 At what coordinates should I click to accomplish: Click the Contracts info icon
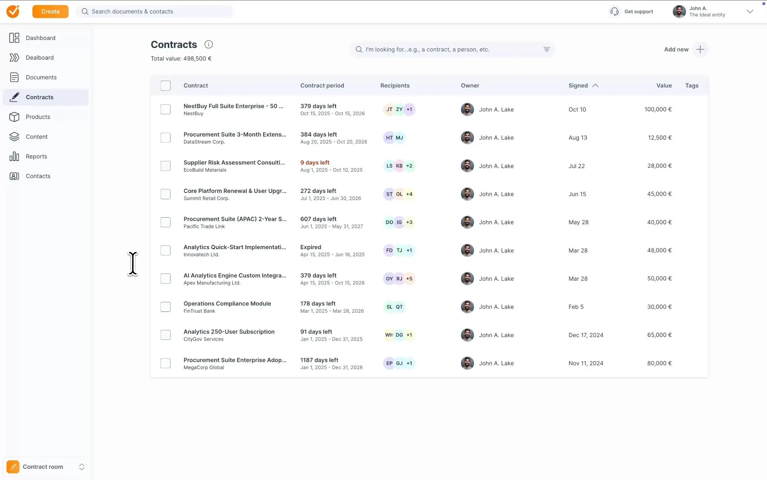(x=208, y=44)
